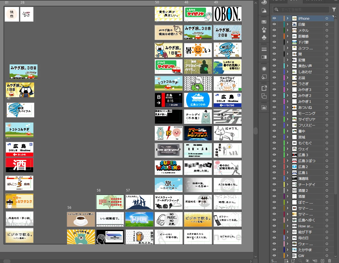Click the make clipping mask icon

tap(307, 261)
